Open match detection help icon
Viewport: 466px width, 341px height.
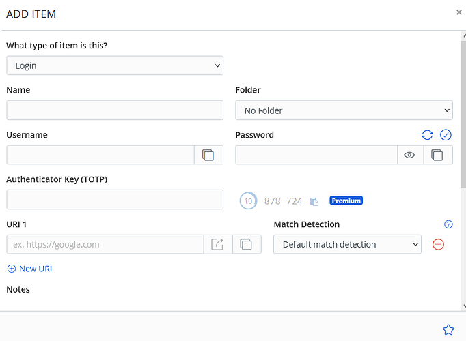[x=448, y=224]
